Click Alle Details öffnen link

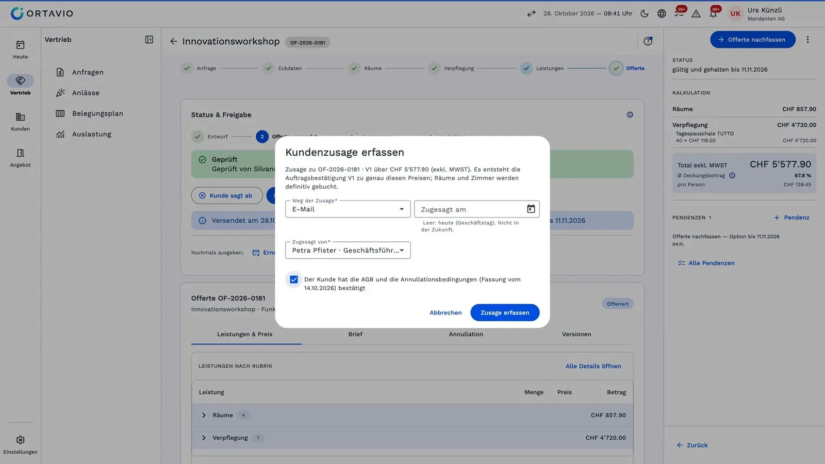(x=593, y=366)
